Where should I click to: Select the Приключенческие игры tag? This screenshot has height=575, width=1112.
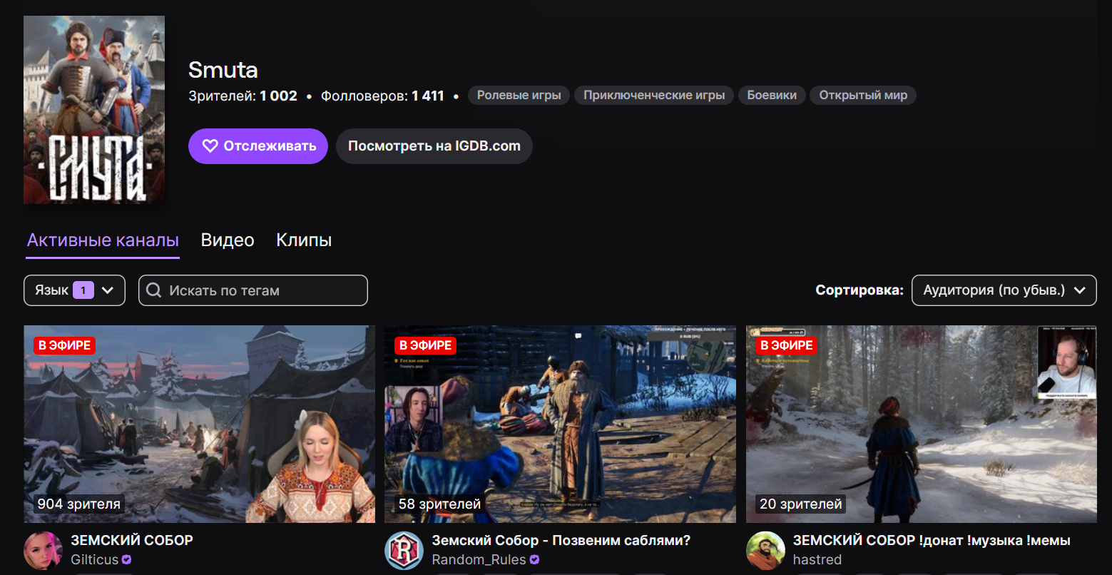pyautogui.click(x=654, y=96)
